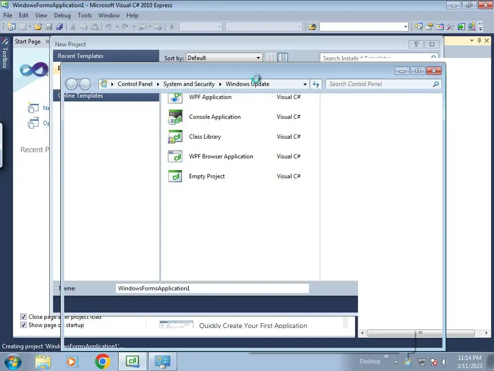The height and width of the screenshot is (371, 494).
Task: Click the Control Panel forward navigation arrow
Action: (x=85, y=84)
